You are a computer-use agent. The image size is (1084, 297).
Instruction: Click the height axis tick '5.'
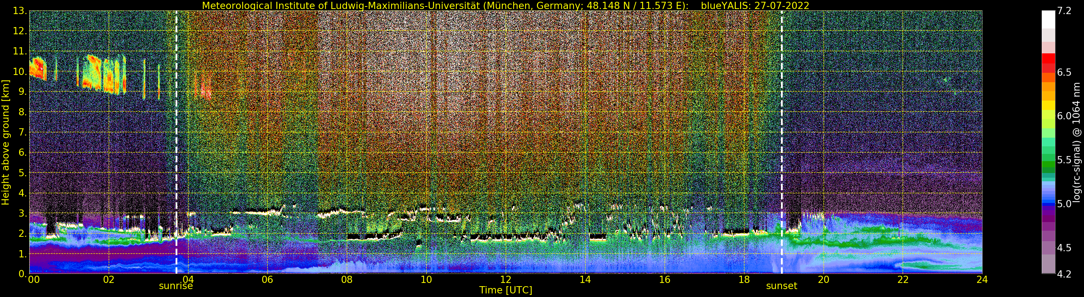tap(22, 173)
